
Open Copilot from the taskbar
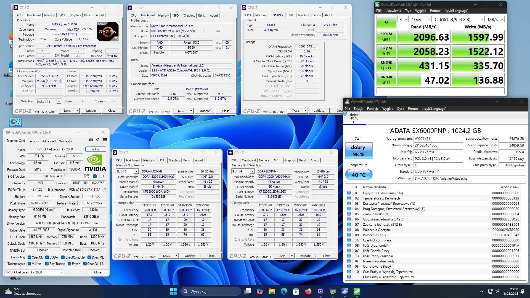click(x=260, y=291)
